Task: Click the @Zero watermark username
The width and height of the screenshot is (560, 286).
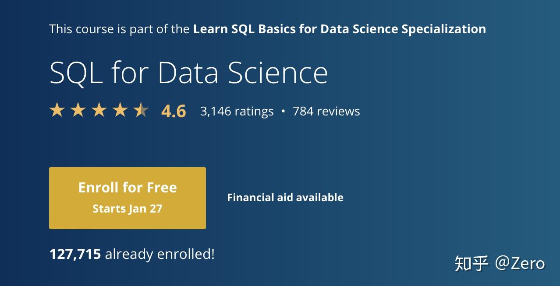Action: [x=520, y=263]
